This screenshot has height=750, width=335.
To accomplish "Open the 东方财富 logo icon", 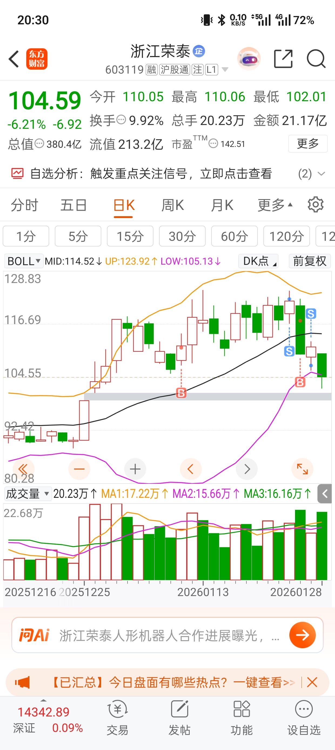I will (x=37, y=59).
